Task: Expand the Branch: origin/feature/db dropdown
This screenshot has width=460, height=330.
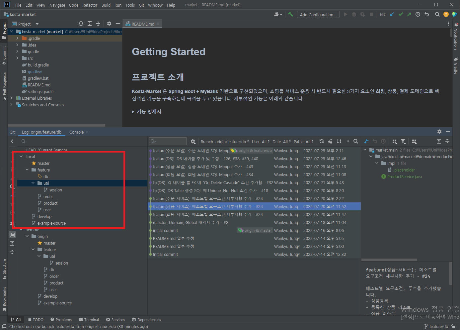Action: click(224, 141)
